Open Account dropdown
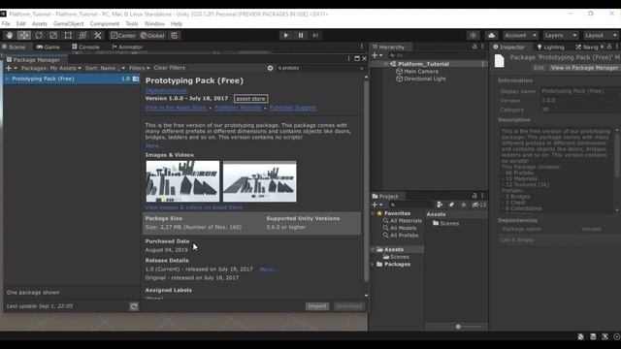621x349 pixels. pos(520,35)
